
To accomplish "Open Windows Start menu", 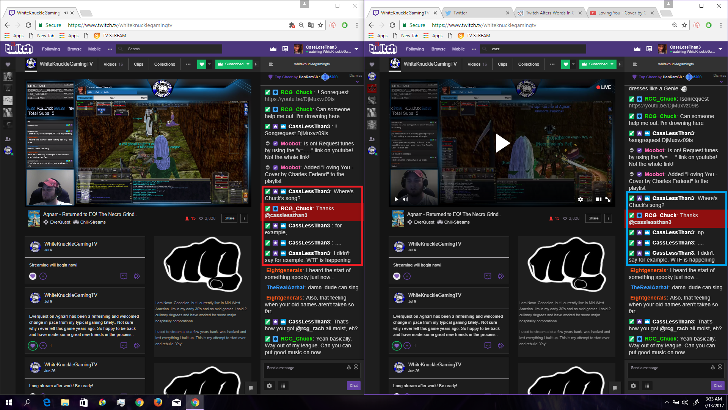I will click(9, 402).
